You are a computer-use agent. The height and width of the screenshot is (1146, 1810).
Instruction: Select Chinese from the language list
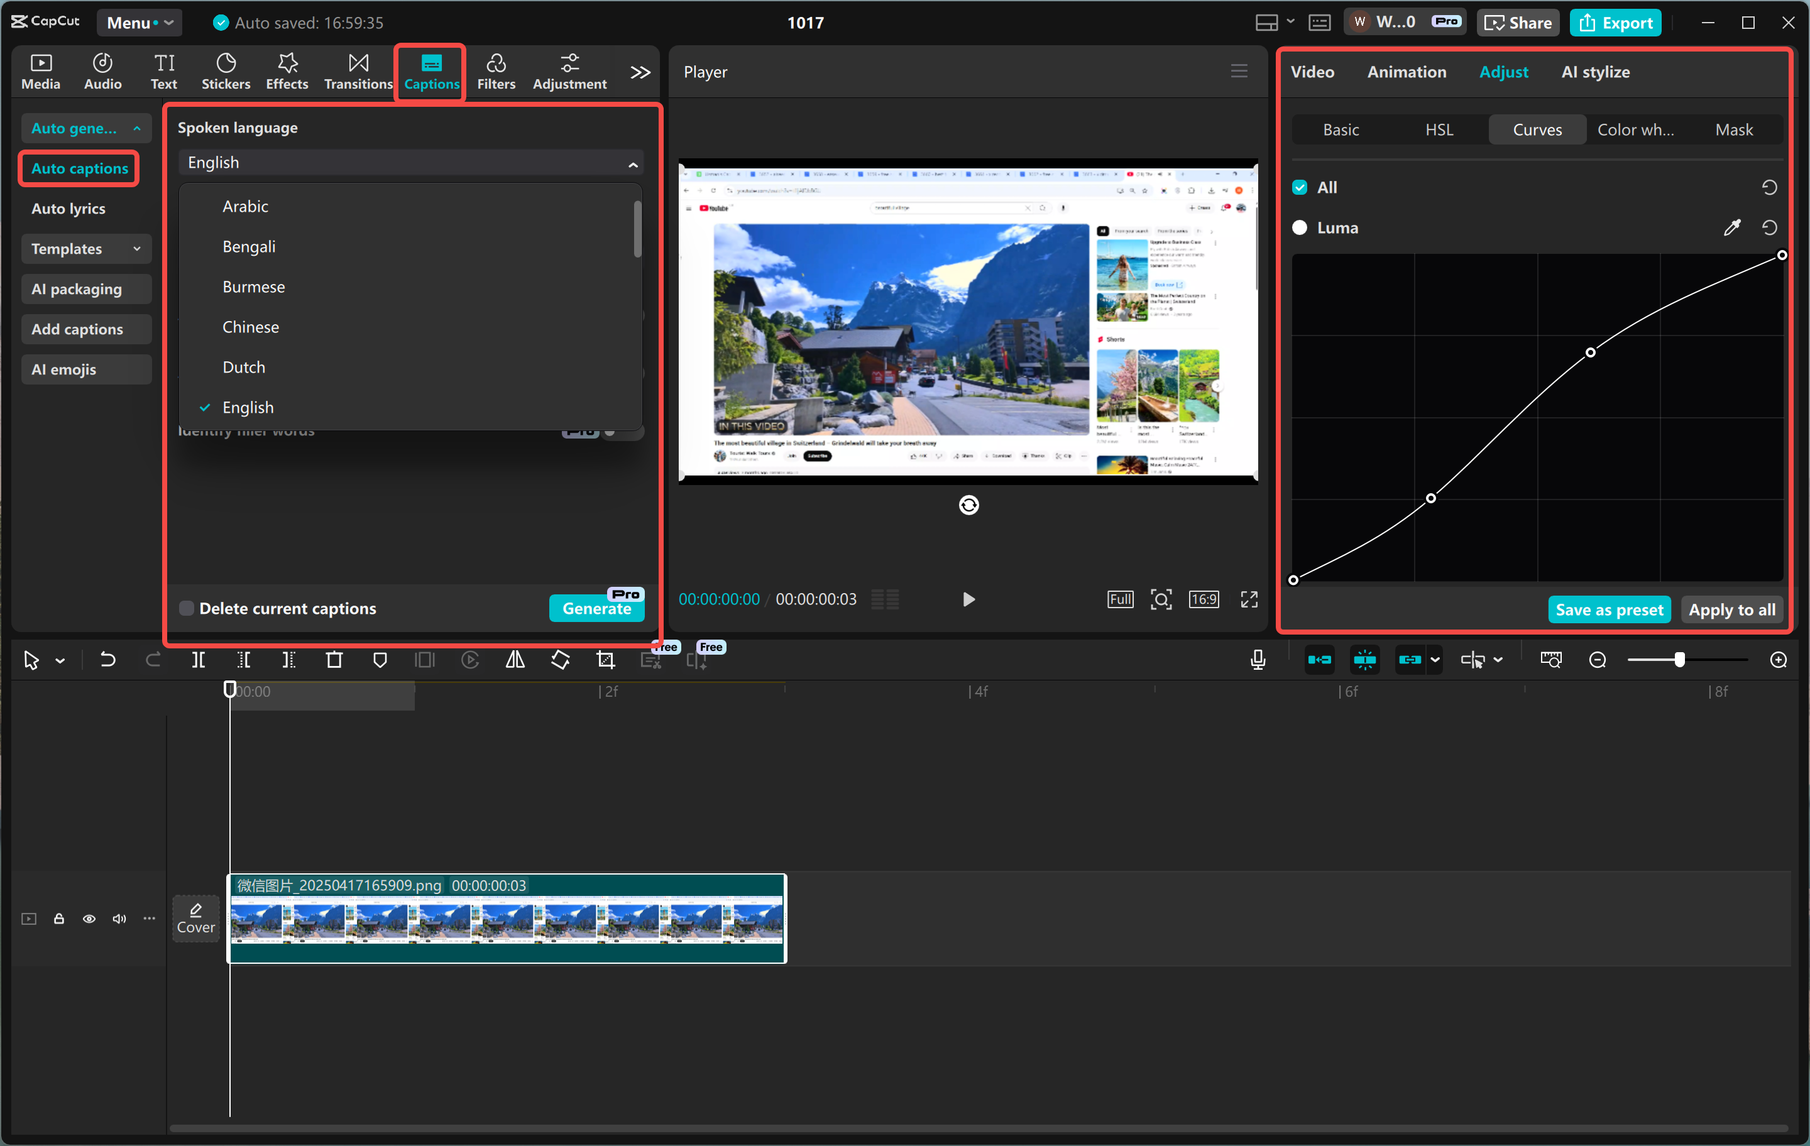(250, 326)
